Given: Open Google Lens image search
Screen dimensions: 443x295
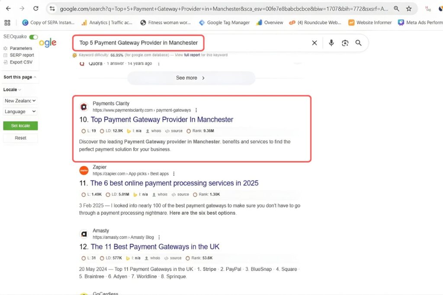Looking at the screenshot, I should [345, 43].
